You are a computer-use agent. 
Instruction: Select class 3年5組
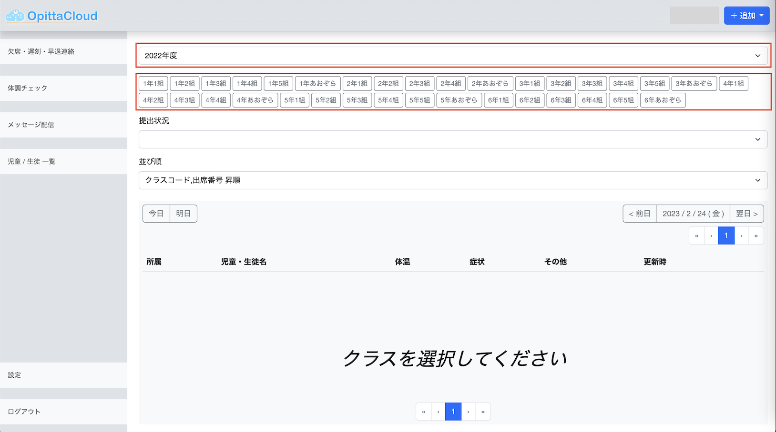point(655,84)
